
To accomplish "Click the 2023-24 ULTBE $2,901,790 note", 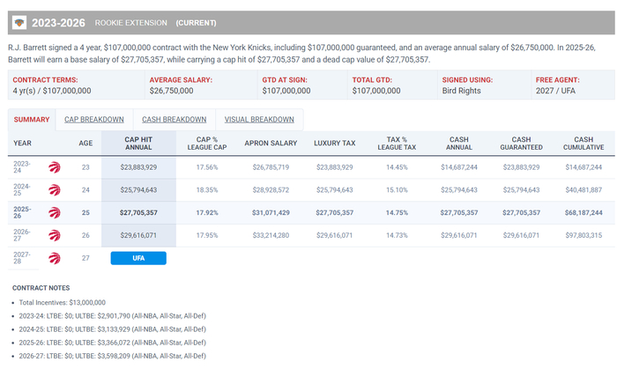I will 112,316.
